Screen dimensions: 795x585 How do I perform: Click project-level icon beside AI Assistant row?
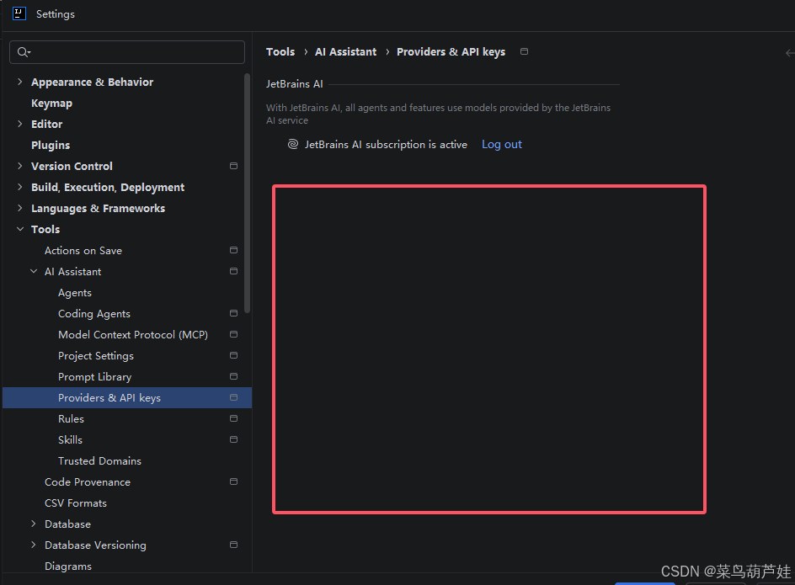pos(234,271)
